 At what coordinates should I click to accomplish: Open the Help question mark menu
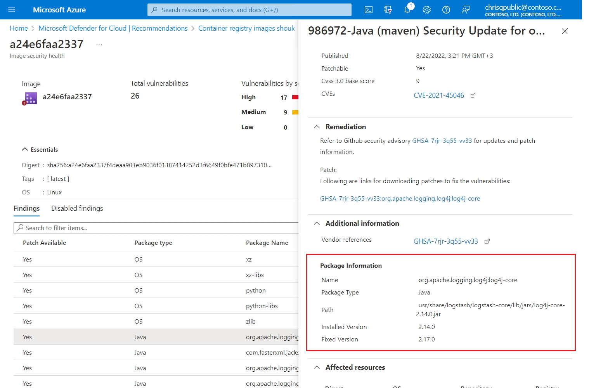pyautogui.click(x=446, y=10)
